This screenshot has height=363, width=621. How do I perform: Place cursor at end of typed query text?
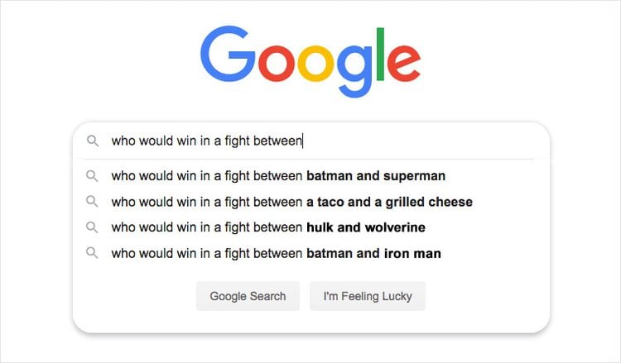coord(303,141)
